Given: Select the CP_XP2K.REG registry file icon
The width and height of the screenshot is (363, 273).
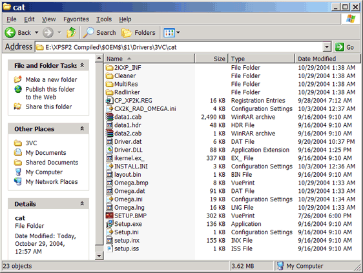Looking at the screenshot, I should click(109, 101).
